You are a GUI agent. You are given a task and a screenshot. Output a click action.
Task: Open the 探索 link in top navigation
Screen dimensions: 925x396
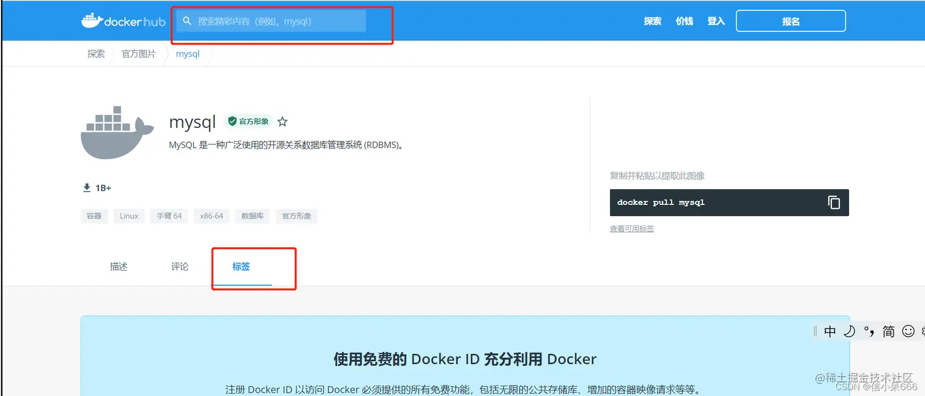pos(653,21)
